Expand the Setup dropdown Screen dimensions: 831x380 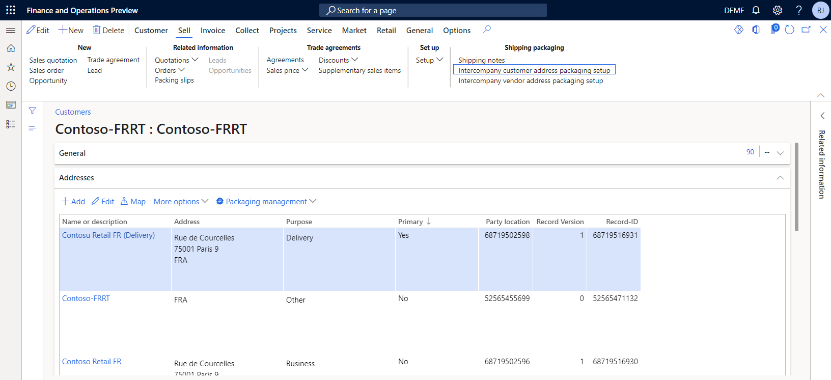tap(429, 60)
